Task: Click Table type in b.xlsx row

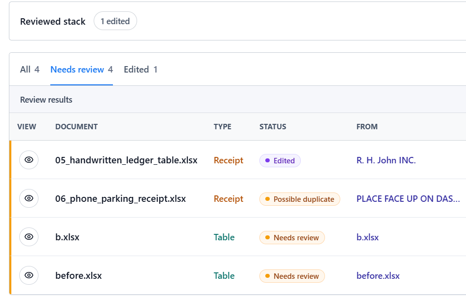Action: tap(224, 237)
